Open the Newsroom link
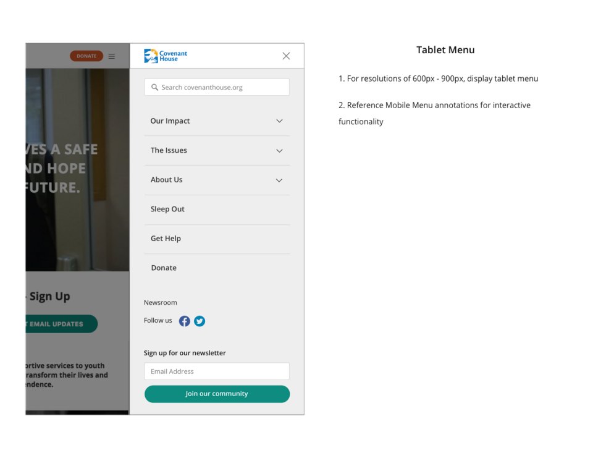This screenshot has height=458, width=593. click(161, 302)
